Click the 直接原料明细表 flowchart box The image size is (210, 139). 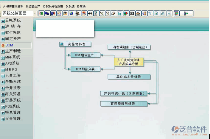tap(124, 104)
